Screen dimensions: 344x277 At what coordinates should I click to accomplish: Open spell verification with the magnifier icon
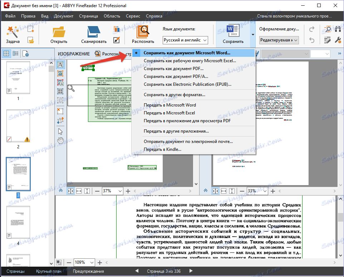click(328, 29)
